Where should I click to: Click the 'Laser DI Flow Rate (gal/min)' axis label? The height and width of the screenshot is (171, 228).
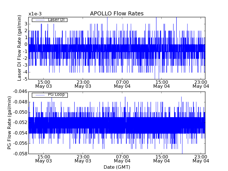(19, 48)
